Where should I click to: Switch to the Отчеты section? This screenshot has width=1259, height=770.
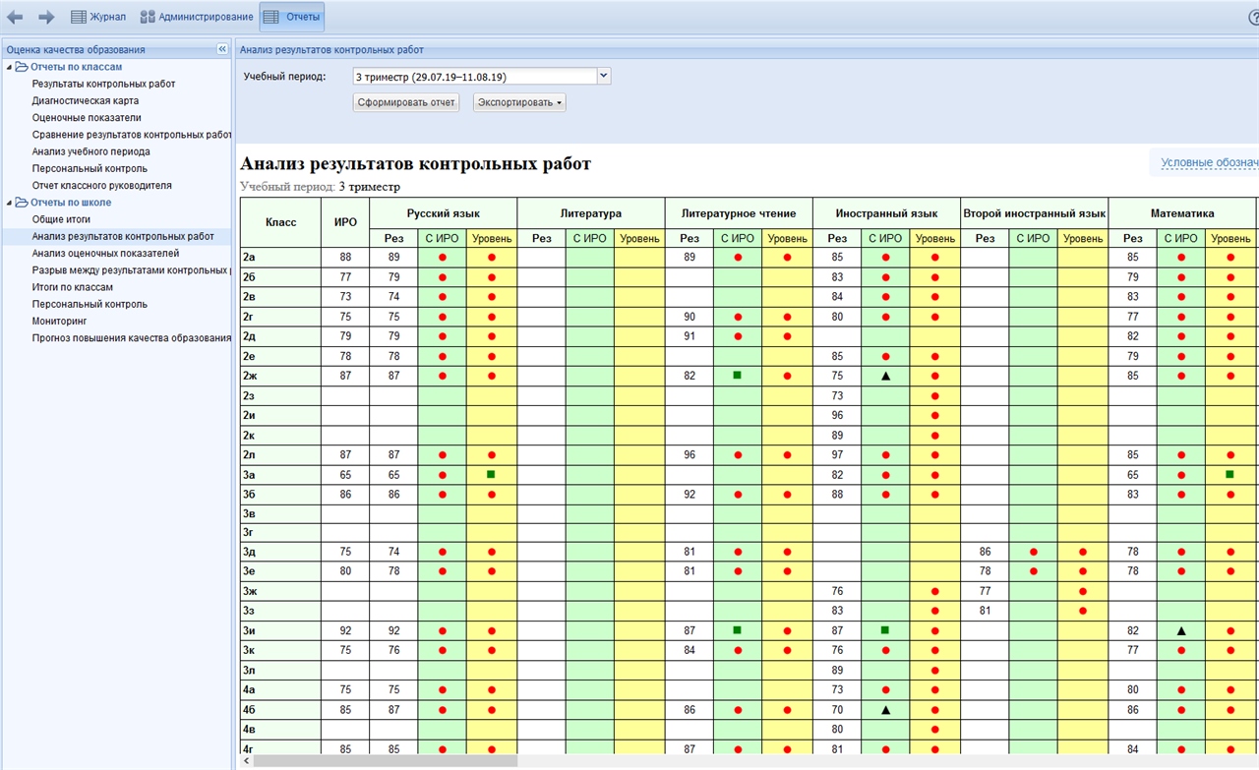click(292, 17)
